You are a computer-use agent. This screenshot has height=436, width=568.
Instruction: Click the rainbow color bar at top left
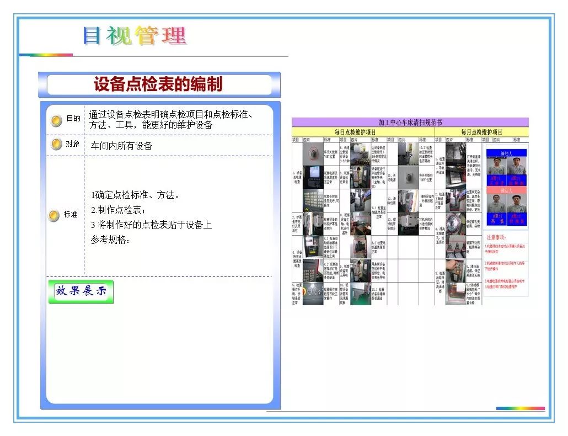click(46, 55)
